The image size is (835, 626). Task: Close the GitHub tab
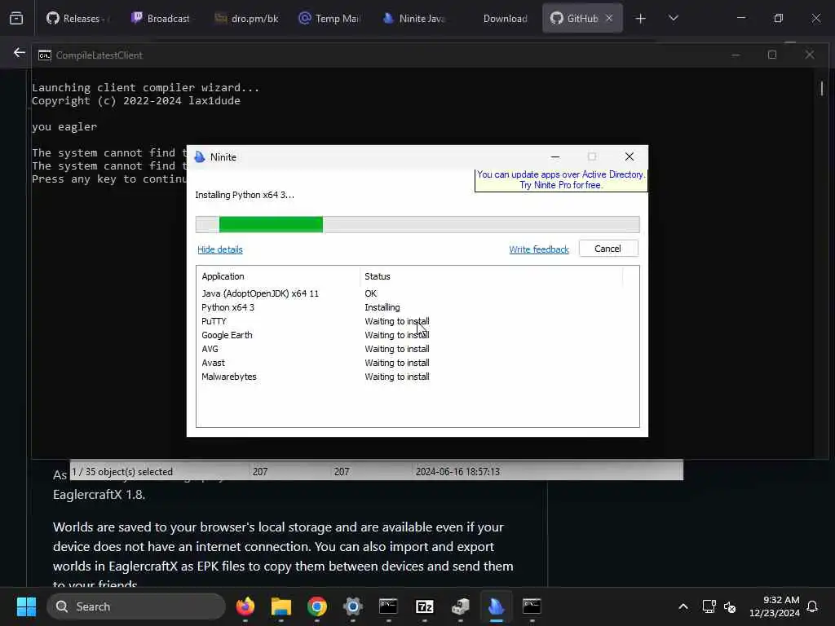tap(609, 18)
